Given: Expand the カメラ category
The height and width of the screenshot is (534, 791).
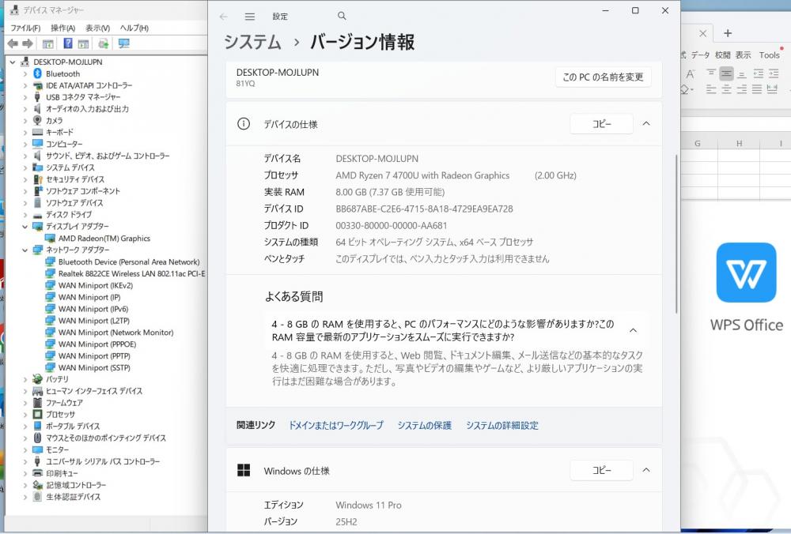Looking at the screenshot, I should 25,120.
